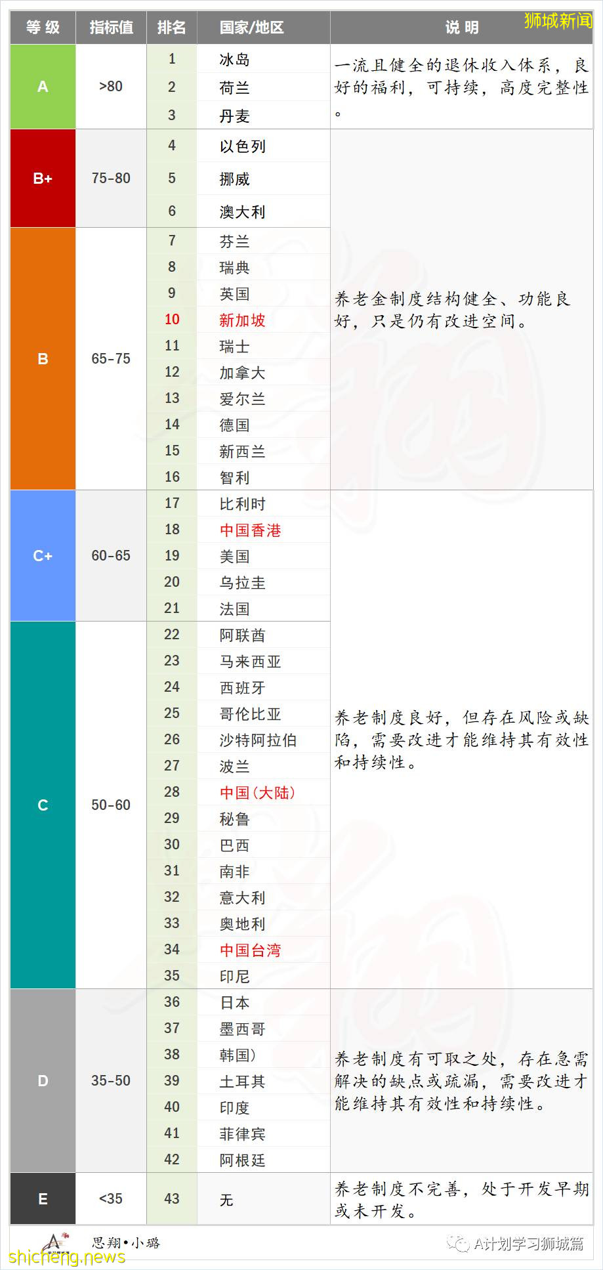Click the 以色列 country cell

click(263, 146)
